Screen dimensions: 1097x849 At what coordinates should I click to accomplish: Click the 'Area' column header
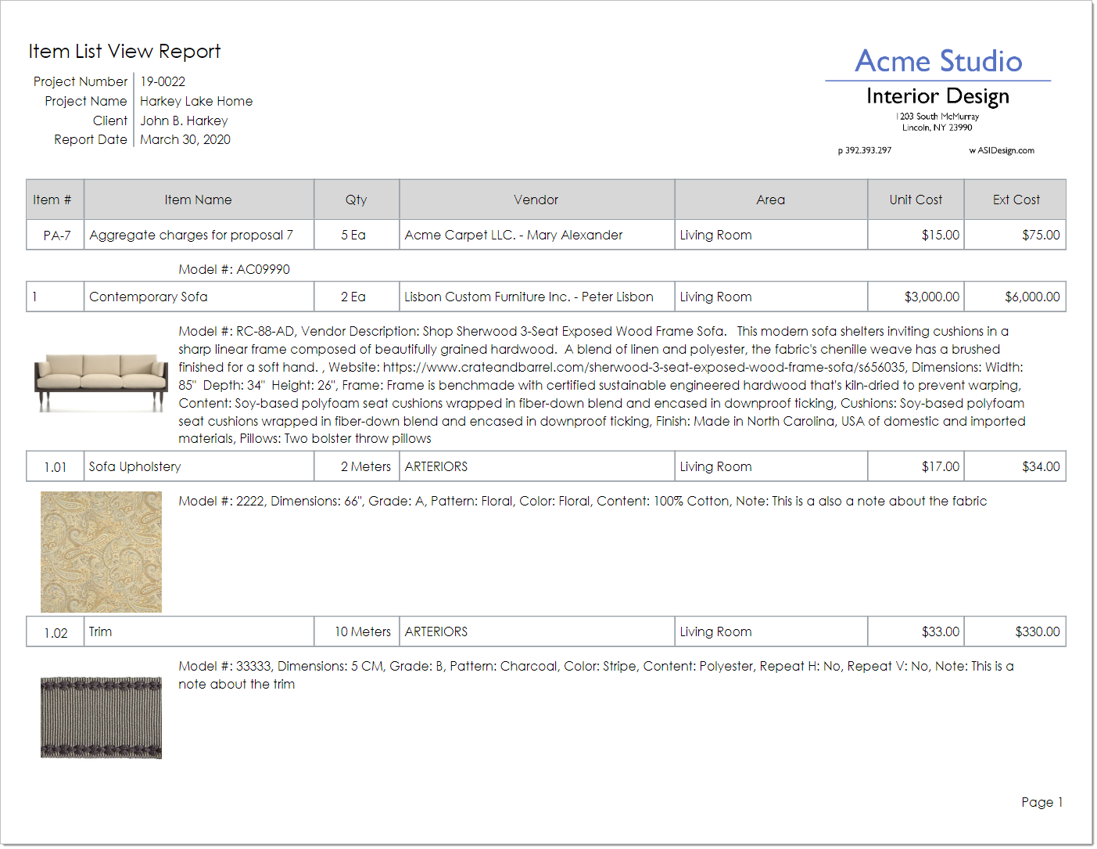click(771, 200)
